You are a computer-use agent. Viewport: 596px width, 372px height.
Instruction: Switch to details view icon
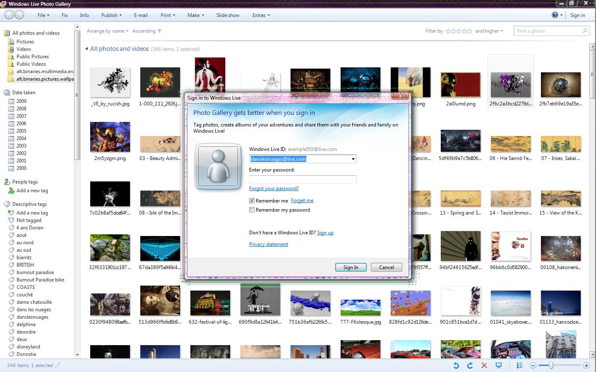click(519, 365)
